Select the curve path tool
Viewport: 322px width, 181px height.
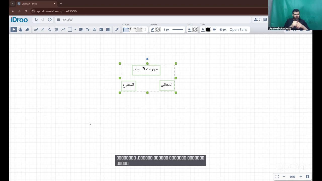56,29
